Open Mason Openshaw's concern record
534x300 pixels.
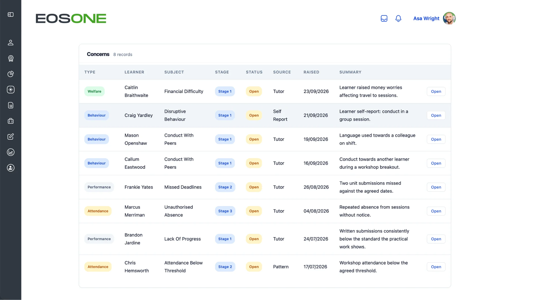[436, 139]
